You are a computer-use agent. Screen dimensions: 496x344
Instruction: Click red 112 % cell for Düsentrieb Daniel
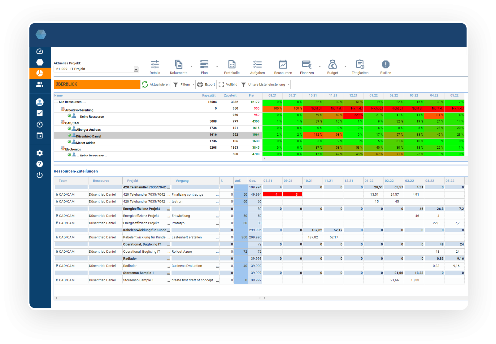tap(313, 135)
